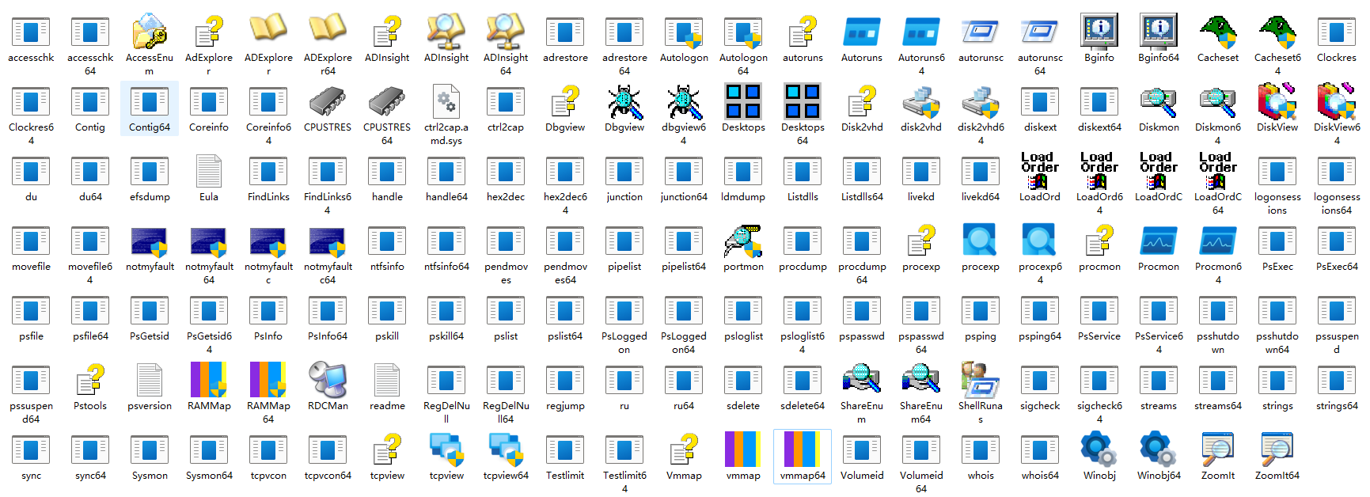Image resolution: width=1370 pixels, height=497 pixels.
Task: Click the ctrl2cap.amd.sys system file
Action: (x=446, y=103)
